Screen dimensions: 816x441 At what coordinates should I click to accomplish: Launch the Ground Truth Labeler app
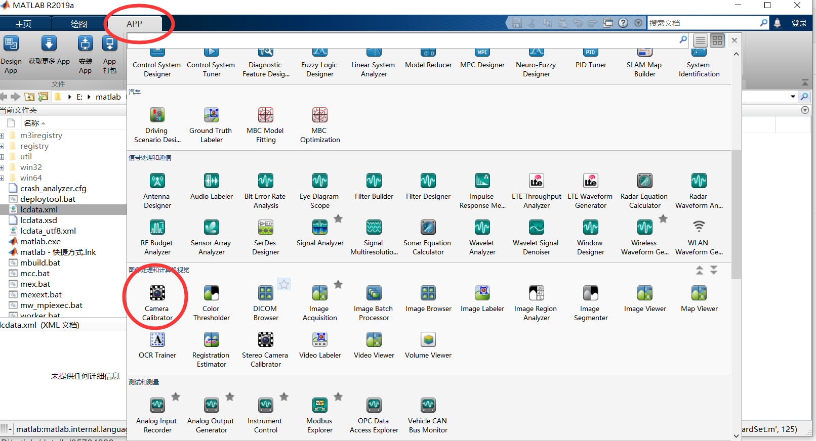212,125
